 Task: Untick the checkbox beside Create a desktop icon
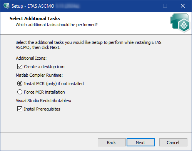20,67
